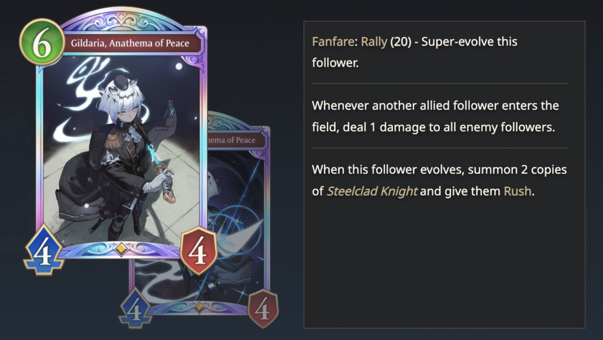Viewport: 603px width, 340px height.
Task: Click the Gildaria character artwork on front card
Action: (121, 150)
